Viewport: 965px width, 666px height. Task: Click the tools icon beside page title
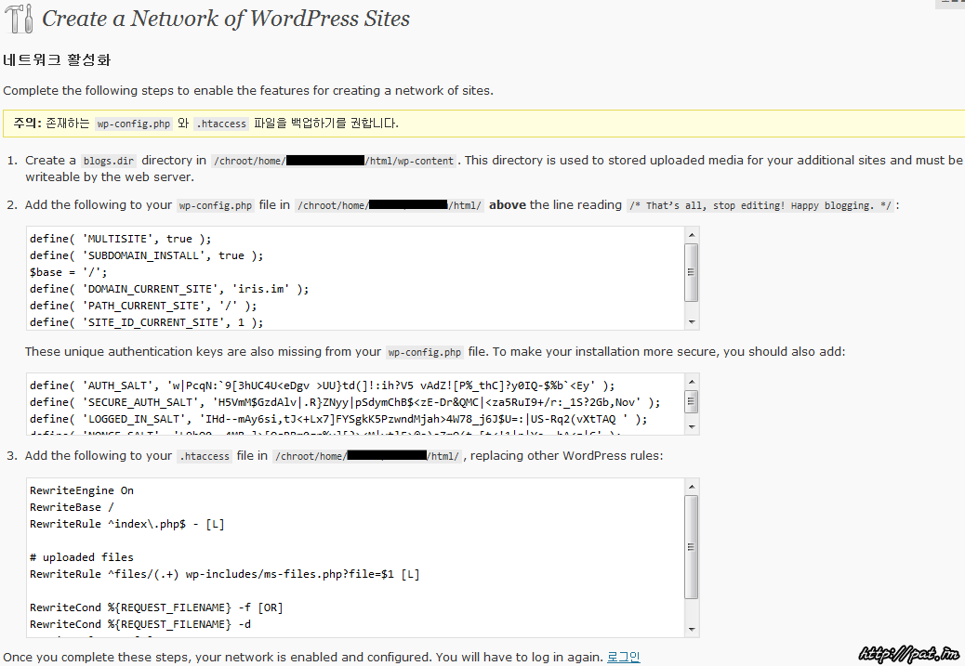[20, 18]
